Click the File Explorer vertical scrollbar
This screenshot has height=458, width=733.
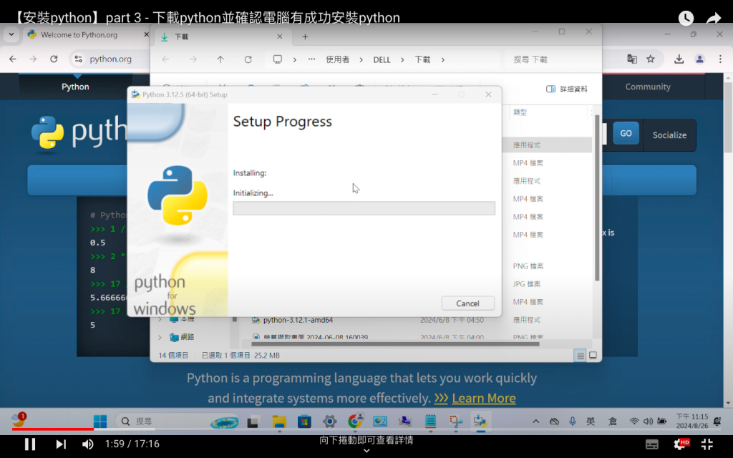(x=597, y=198)
